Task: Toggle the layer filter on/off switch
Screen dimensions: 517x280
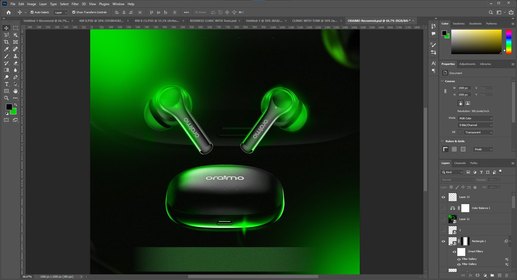Action: pyautogui.click(x=500, y=171)
